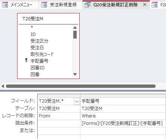Click the レコードの削除 row label
This screenshot has width=166, height=139.
tap(19, 116)
